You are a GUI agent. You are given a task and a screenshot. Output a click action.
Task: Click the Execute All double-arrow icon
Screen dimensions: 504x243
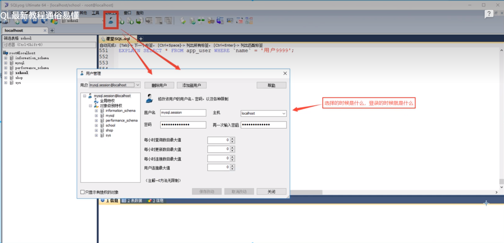click(35, 21)
